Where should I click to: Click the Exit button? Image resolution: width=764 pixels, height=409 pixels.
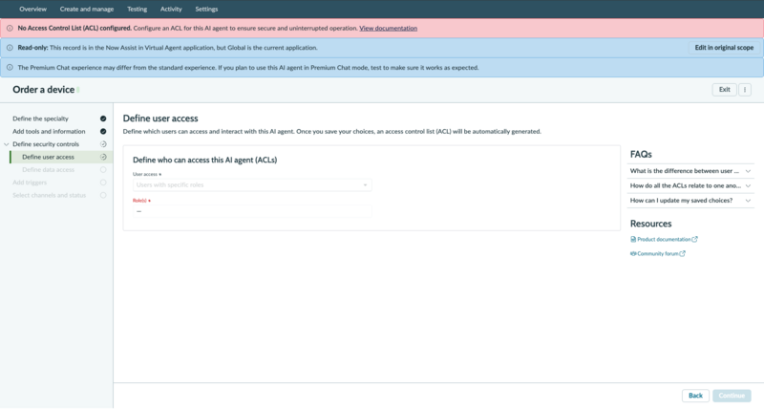coord(724,90)
